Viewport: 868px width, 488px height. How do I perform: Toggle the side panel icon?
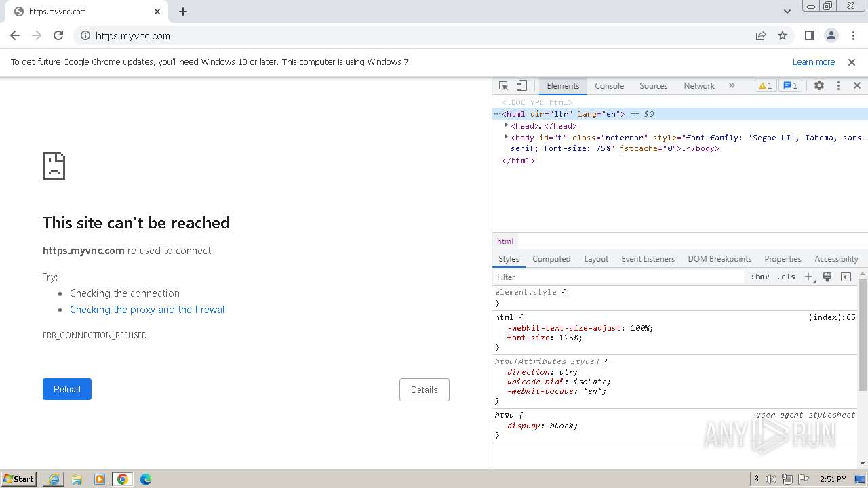pos(809,36)
